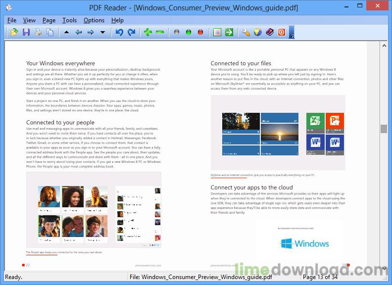Click the vertical scrollbar thumb
The image size is (392, 285).
coord(384,129)
